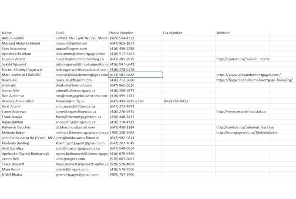Click the name Masoud Abdar Esfahani
296x199 pixels.
click(x=21, y=43)
